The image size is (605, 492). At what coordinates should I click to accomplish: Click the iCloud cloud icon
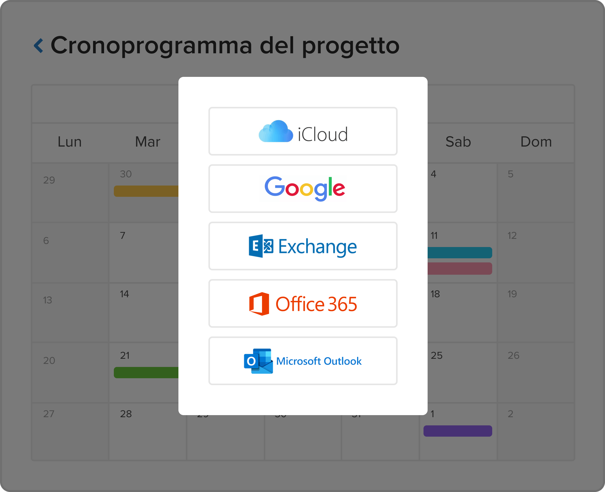coord(276,131)
